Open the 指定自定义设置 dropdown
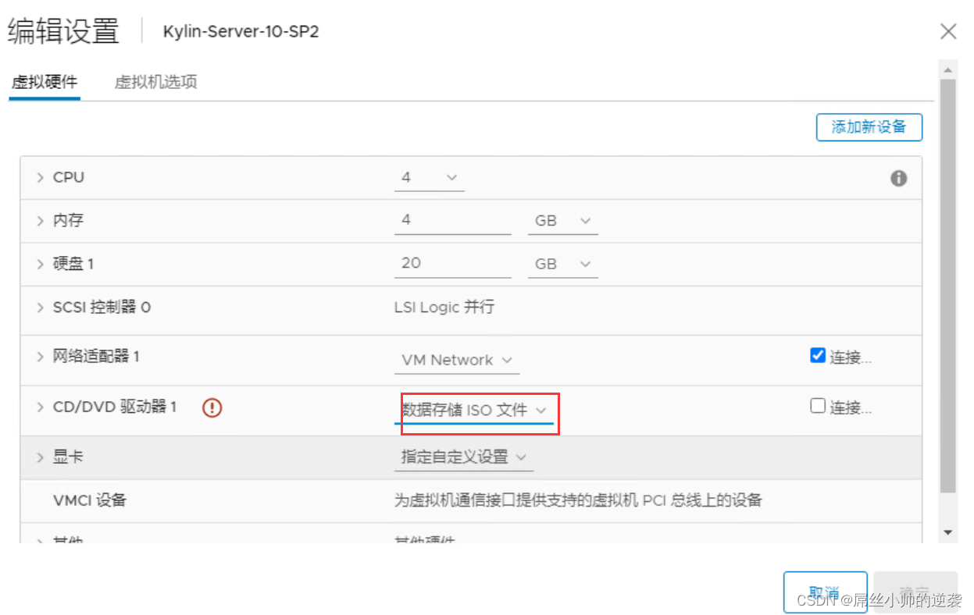This screenshot has width=974, height=615. (x=464, y=457)
